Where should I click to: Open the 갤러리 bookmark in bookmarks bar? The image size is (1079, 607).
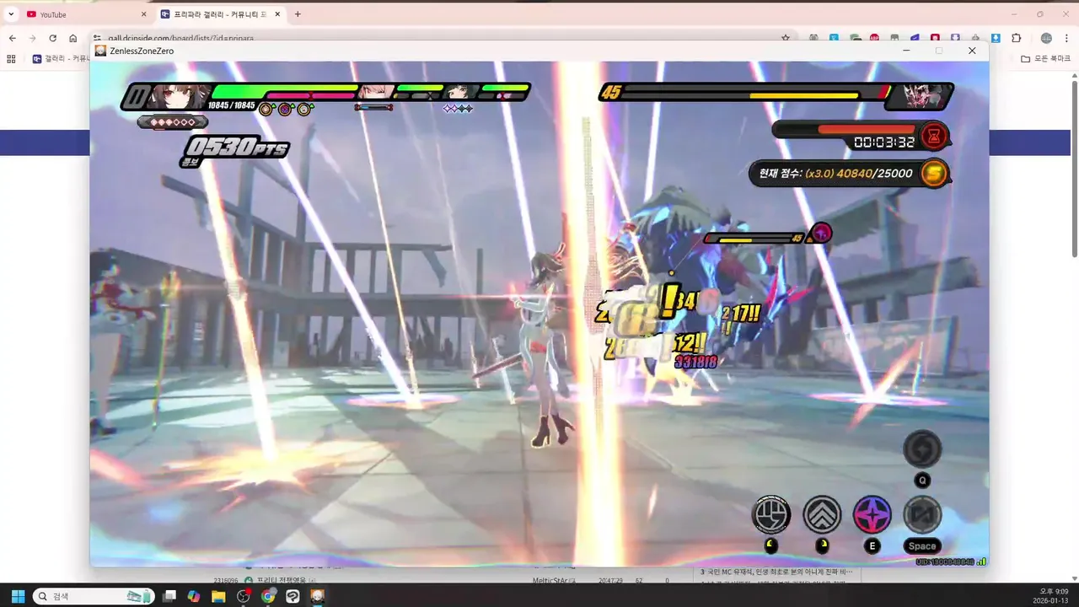61,59
